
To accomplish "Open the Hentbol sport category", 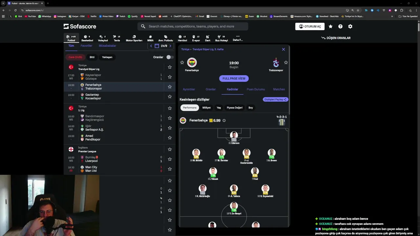I will pyautogui.click(x=182, y=38).
